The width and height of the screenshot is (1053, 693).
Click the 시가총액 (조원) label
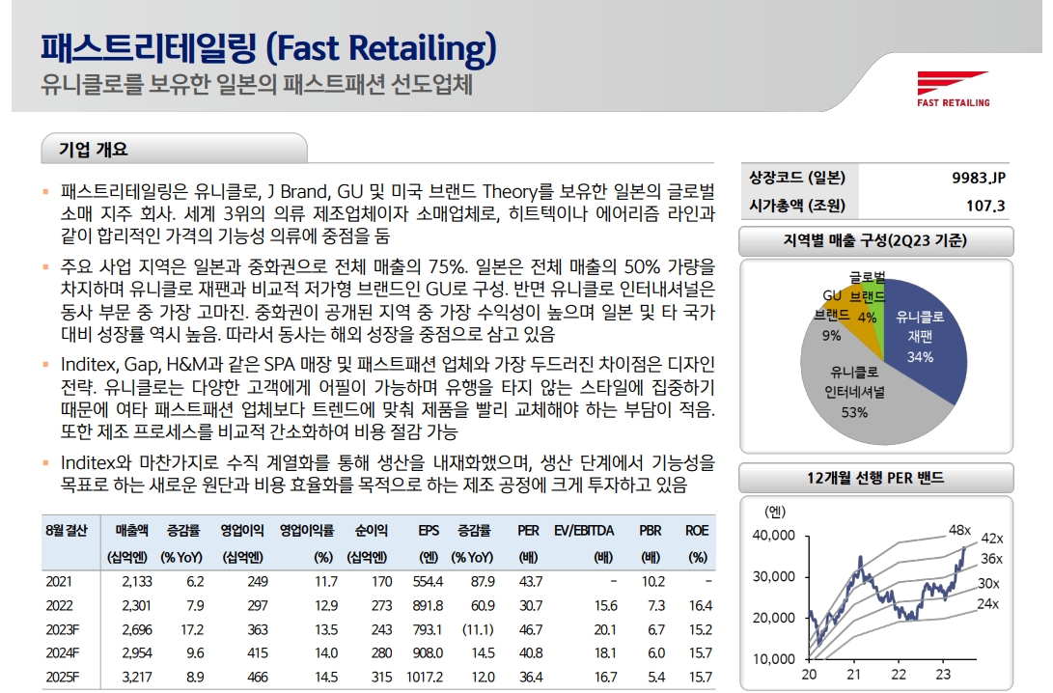point(797,206)
